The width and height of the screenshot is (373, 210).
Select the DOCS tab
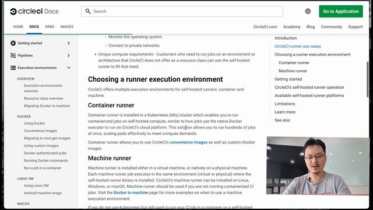point(34,27)
